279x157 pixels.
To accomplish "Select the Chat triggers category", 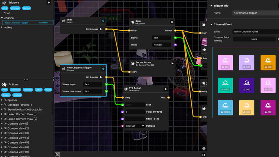I will [x=6, y=13].
